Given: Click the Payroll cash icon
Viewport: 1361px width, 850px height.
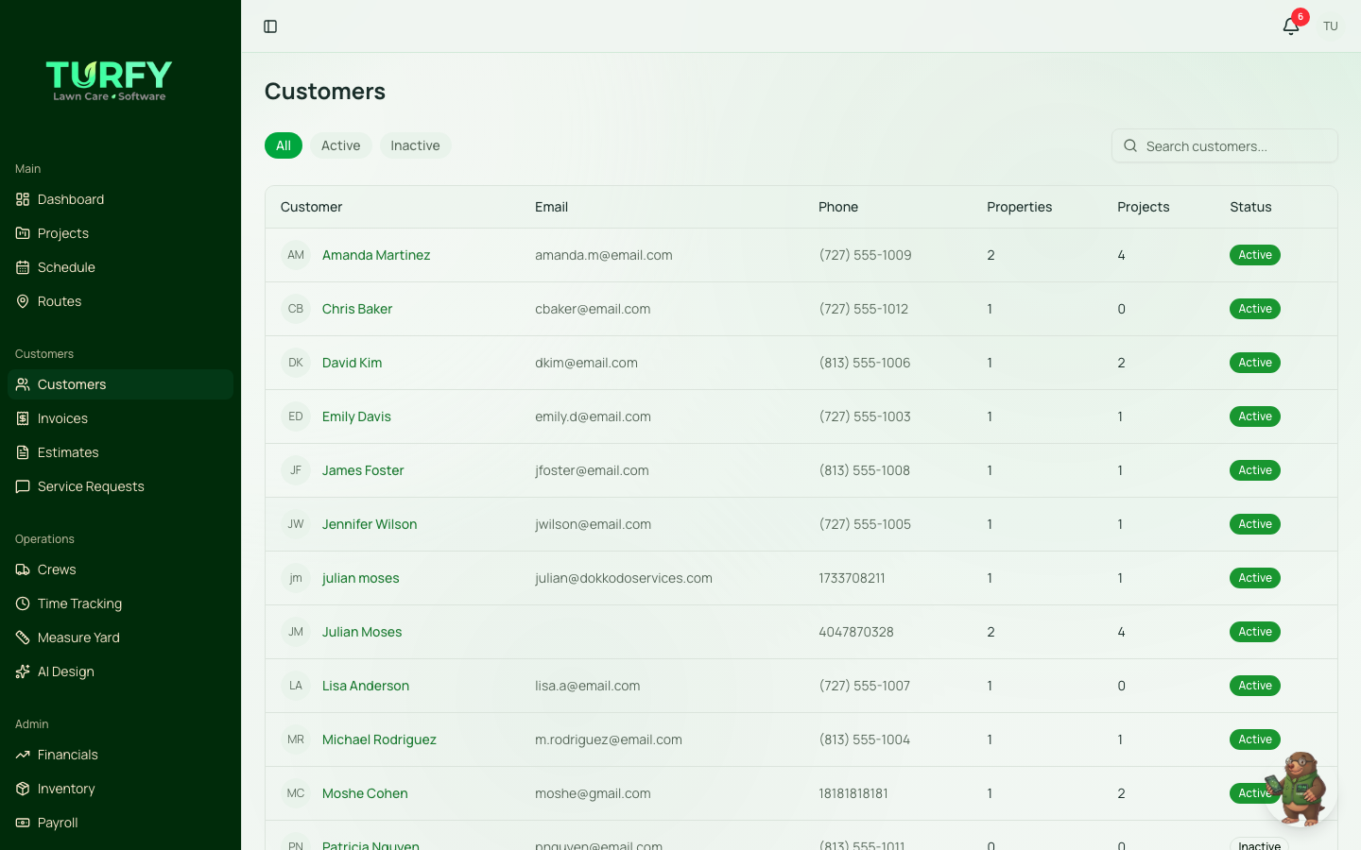Looking at the screenshot, I should (x=23, y=823).
